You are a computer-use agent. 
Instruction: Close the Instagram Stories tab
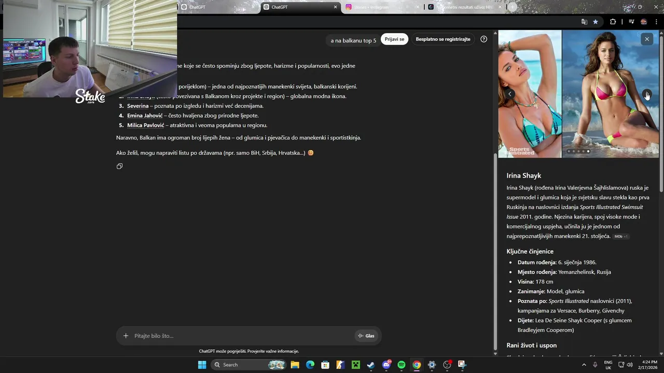(418, 7)
